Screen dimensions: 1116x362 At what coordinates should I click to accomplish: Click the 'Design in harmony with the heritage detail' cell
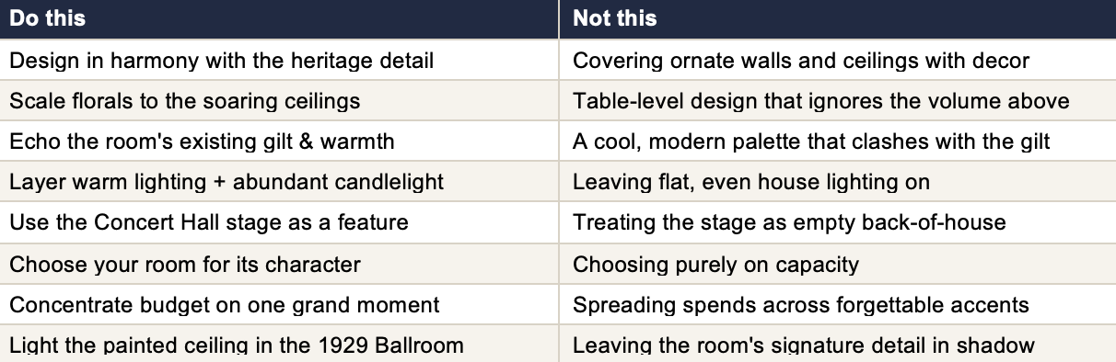(x=279, y=61)
